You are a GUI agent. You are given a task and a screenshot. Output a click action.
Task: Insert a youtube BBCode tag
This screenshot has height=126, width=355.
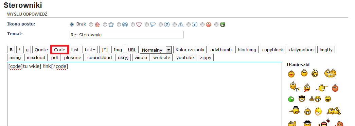coord(185,57)
